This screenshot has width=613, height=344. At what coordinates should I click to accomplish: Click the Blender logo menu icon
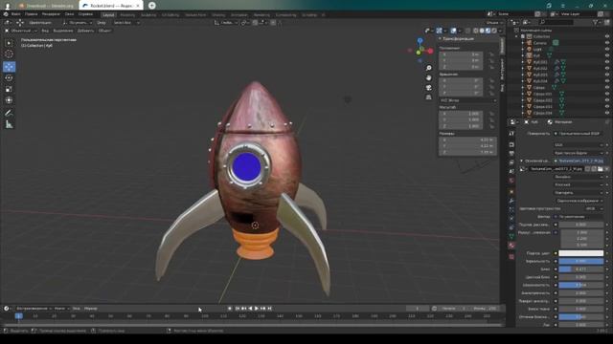click(6, 14)
